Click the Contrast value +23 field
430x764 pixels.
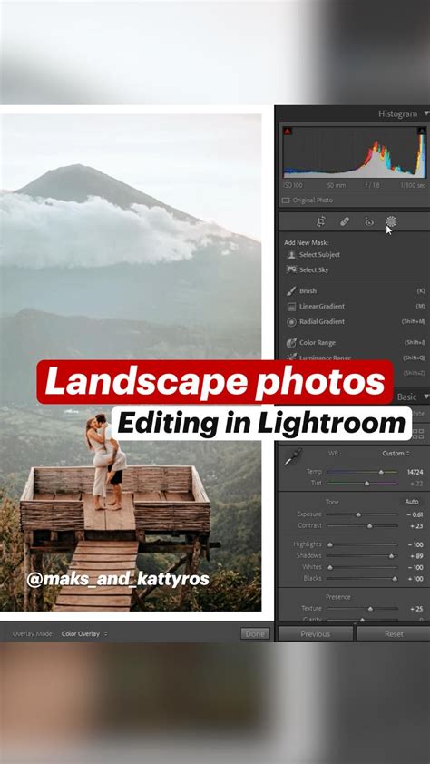[416, 526]
